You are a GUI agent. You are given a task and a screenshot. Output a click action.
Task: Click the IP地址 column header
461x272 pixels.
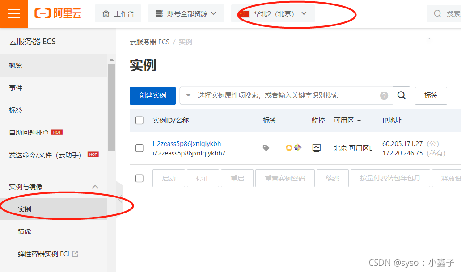point(392,121)
